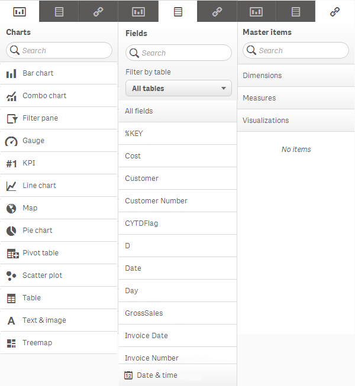
Task: Choose the Pie chart icon
Action: click(x=11, y=231)
